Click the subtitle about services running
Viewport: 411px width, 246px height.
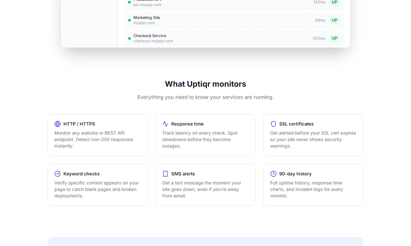click(206, 97)
